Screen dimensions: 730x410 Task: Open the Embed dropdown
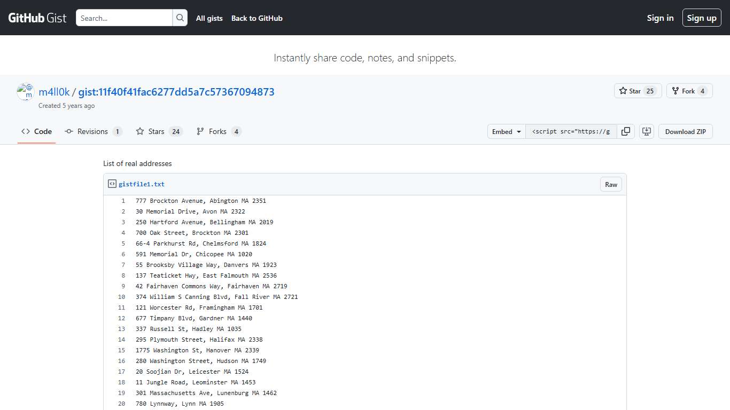click(x=506, y=131)
